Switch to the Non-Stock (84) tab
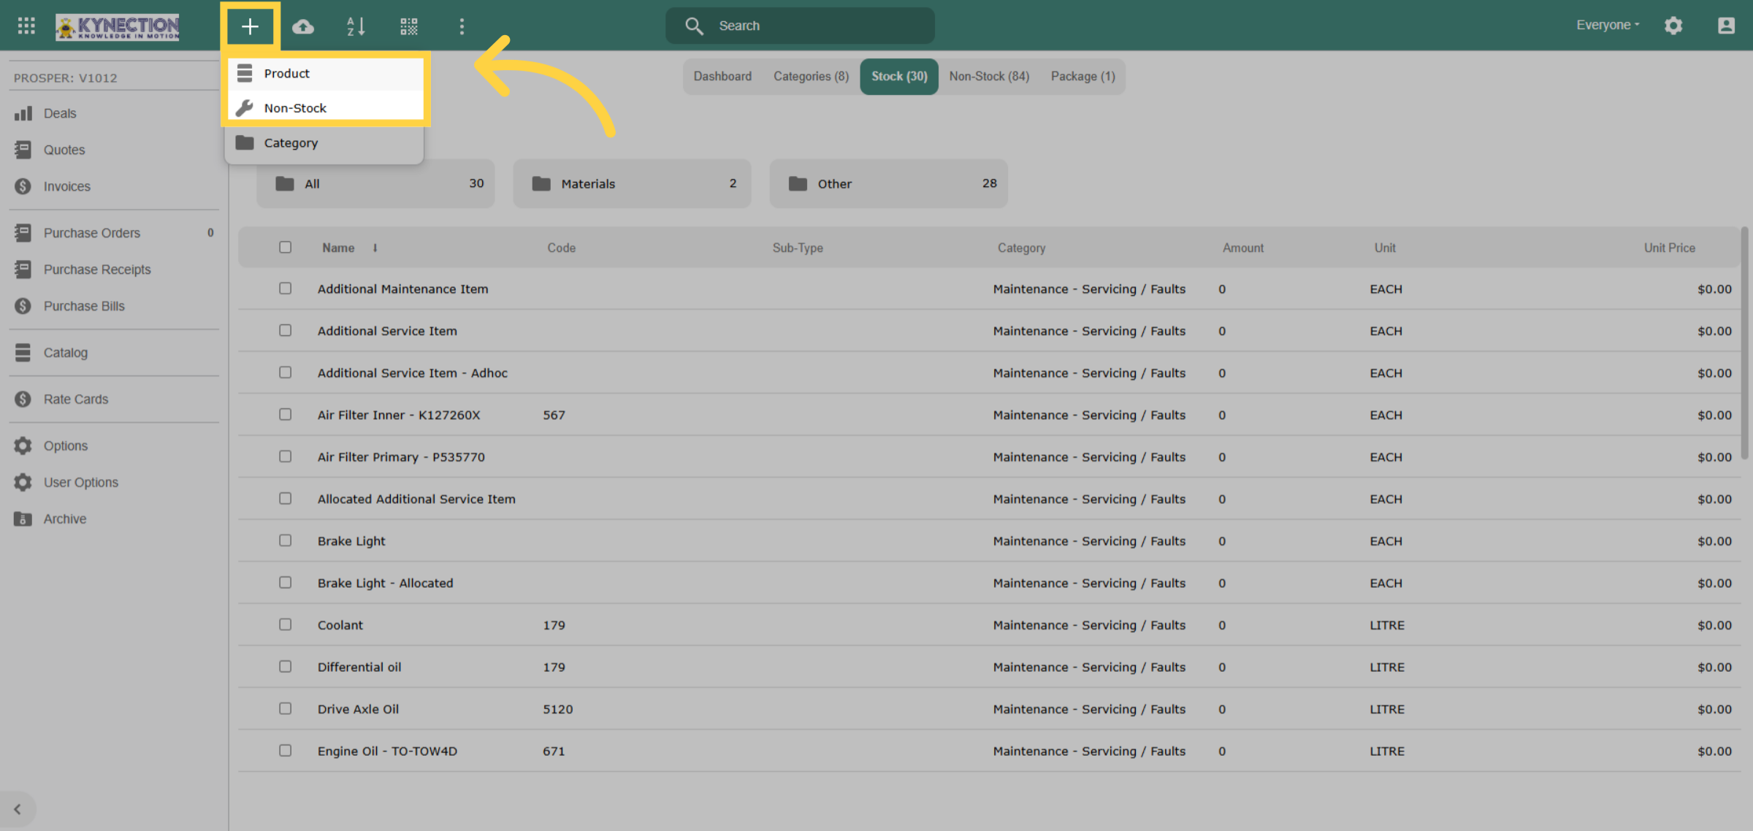Image resolution: width=1753 pixels, height=831 pixels. (989, 77)
